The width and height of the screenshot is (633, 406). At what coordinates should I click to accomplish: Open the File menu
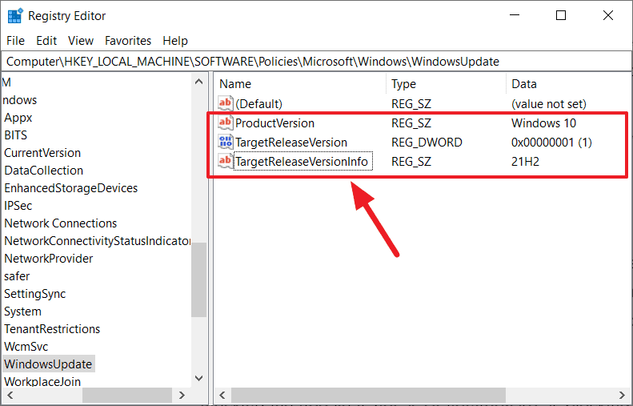15,41
